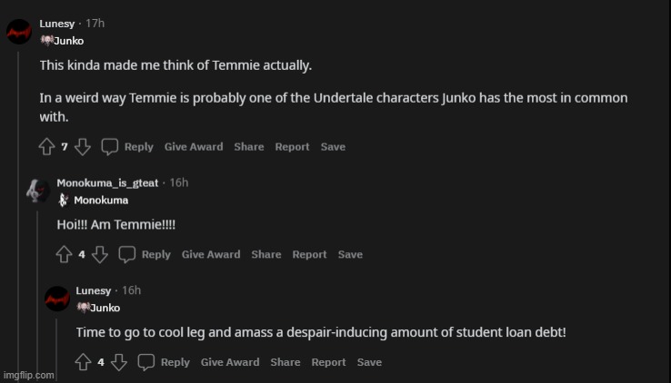The width and height of the screenshot is (671, 383).
Task: Click the Monokuma_is_gteat avatar picture
Action: tap(37, 191)
